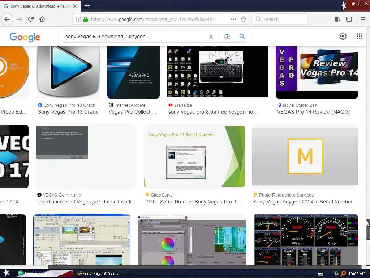Go back to the previous page
Viewport: 370px width, 278px height.
click(7, 19)
